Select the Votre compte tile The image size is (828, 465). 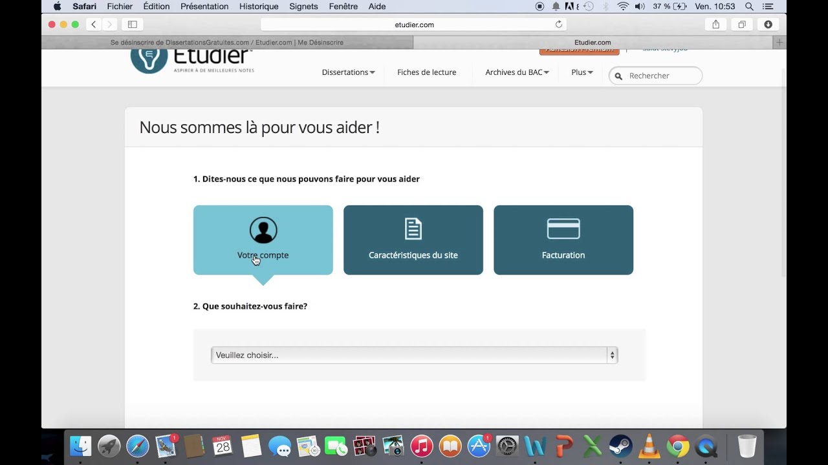[263, 240]
